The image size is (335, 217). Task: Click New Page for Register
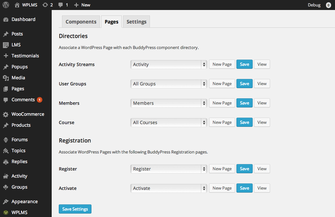point(222,169)
